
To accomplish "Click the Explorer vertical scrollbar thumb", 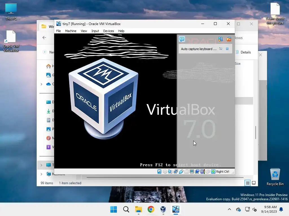I will click(256, 132).
